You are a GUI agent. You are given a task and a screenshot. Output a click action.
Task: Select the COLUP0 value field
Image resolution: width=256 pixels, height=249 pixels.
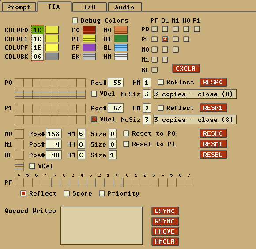point(38,30)
